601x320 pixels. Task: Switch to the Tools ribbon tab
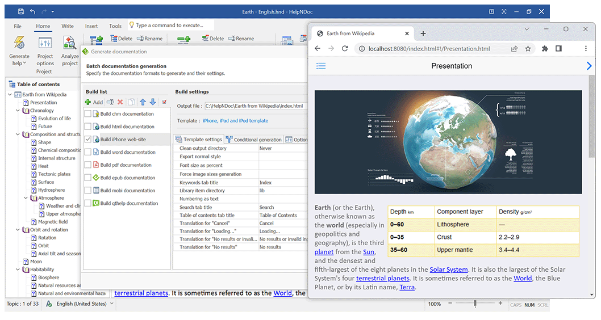click(115, 26)
